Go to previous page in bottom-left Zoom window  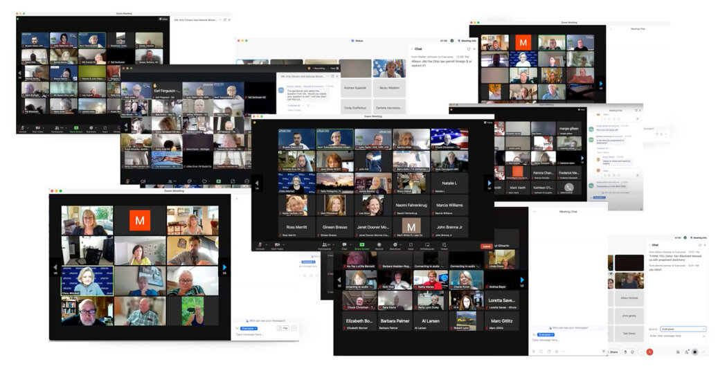pos(55,268)
